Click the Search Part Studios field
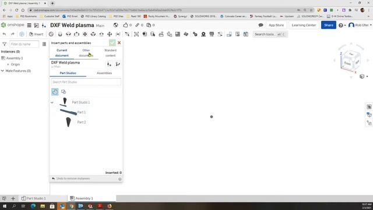 86,82
